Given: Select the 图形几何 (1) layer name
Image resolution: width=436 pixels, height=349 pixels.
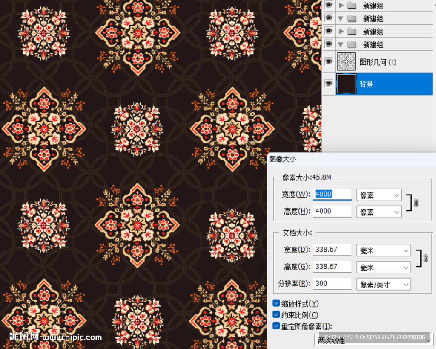Looking at the screenshot, I should click(378, 62).
